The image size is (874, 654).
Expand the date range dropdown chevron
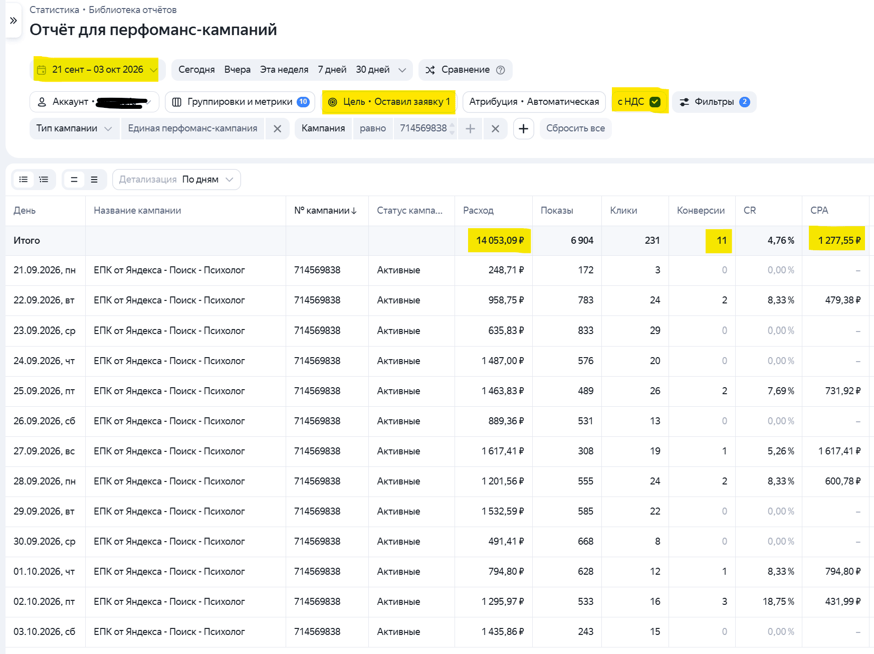tap(153, 70)
